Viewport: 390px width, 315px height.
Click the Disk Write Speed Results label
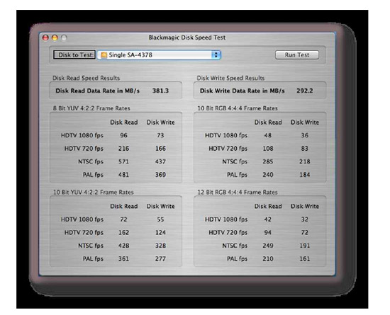[x=230, y=78]
